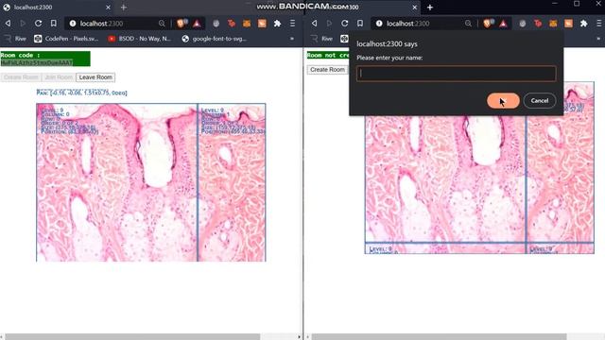Click Create Room in the right window
Viewport: 605px width, 340px height.
coord(327,69)
